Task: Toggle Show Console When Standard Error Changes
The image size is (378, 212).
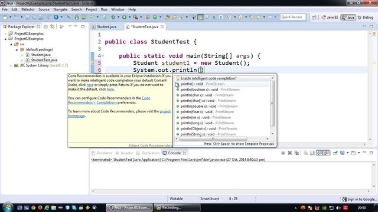Action: click(327, 153)
